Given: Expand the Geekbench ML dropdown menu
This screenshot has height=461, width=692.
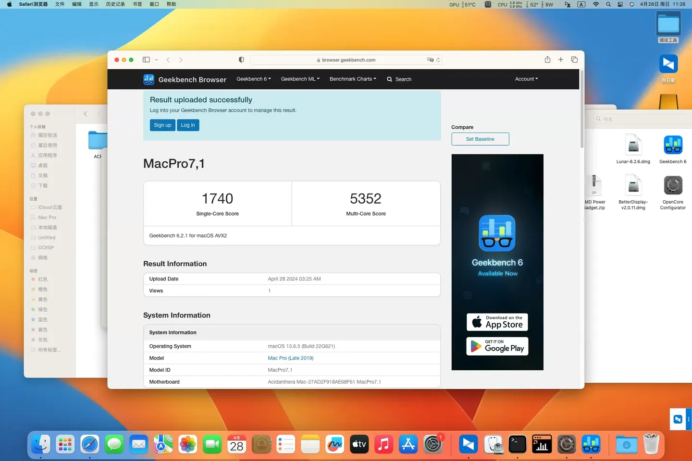Looking at the screenshot, I should pos(300,79).
